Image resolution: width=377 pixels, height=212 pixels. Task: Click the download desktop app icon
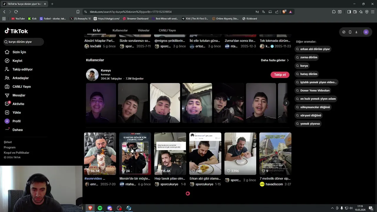pyautogui.click(x=356, y=32)
